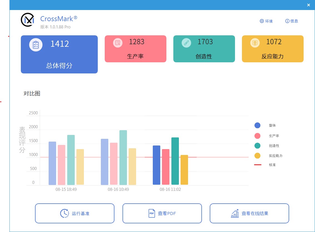Viewport: 315px width, 232px height.
Task: Open the 信息 info icon
Action: tap(287, 21)
